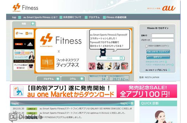The height and width of the screenshot is (123, 187).
Task: Expand the 特集 tab arrow
Action: click(x=33, y=24)
